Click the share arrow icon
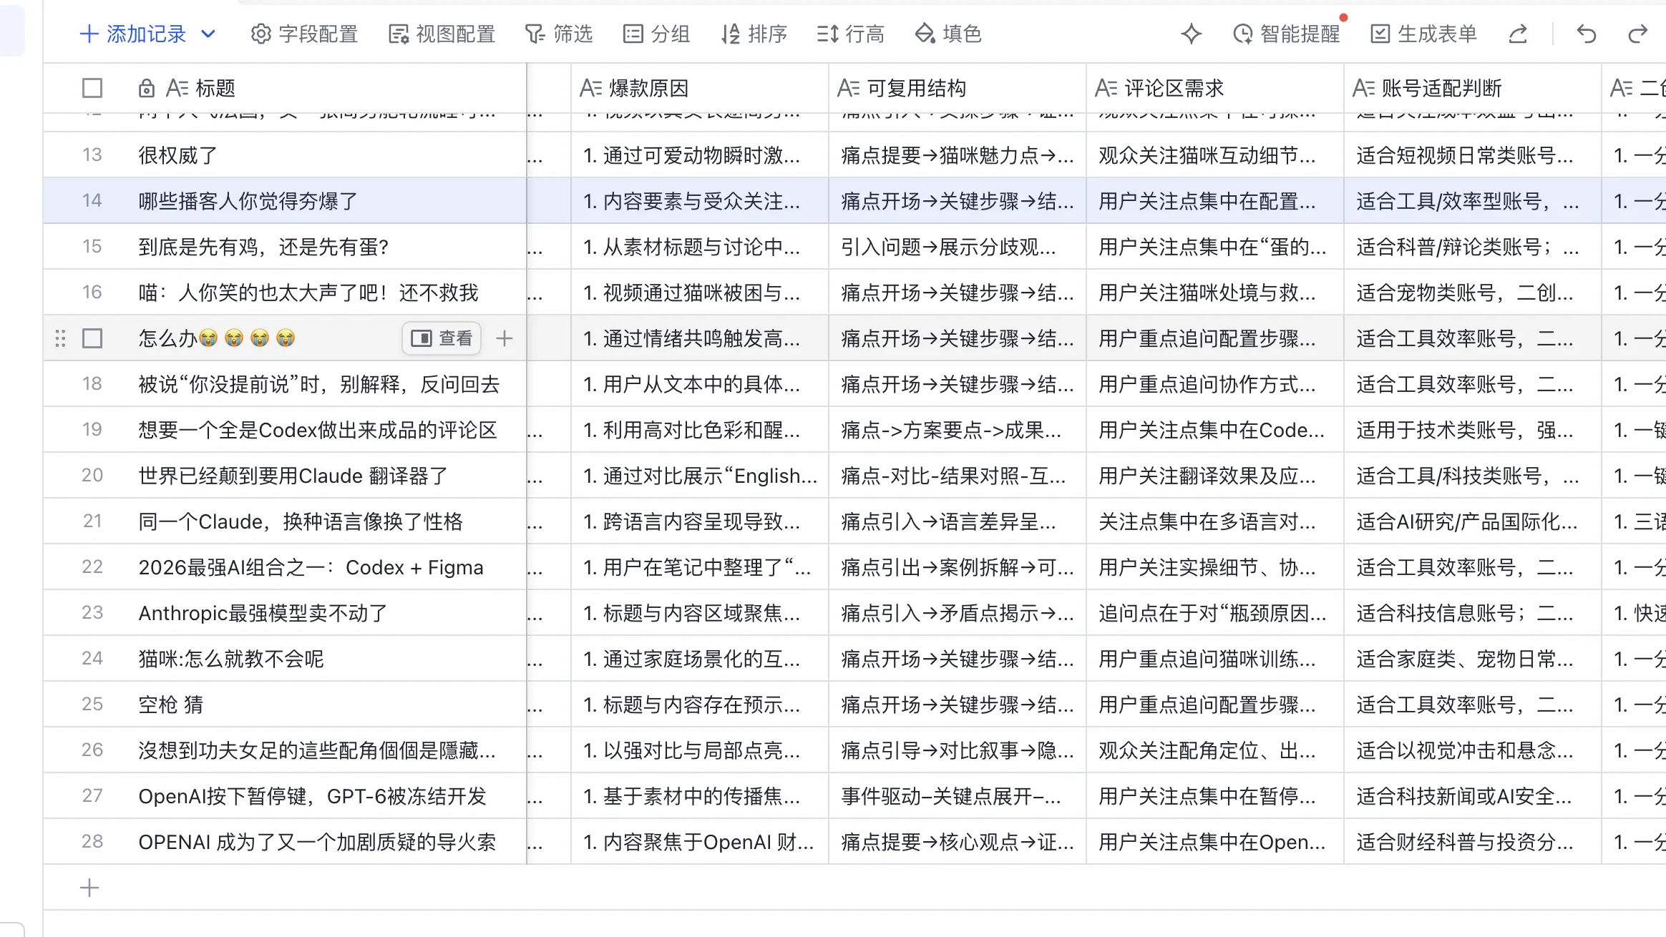The height and width of the screenshot is (937, 1666). point(1518,34)
